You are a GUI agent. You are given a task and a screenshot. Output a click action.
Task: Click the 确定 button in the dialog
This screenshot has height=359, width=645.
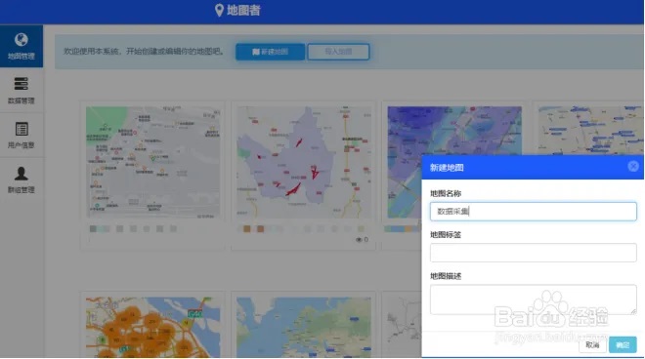(623, 344)
